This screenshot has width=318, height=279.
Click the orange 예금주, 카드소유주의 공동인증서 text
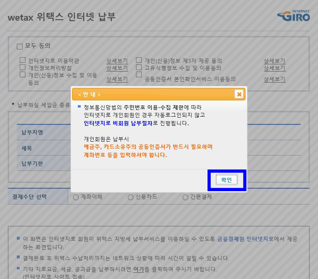coord(148,146)
